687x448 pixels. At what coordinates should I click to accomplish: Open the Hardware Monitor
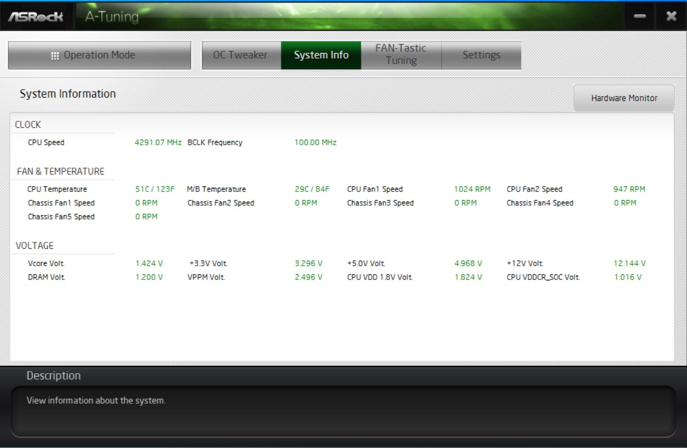[624, 98]
